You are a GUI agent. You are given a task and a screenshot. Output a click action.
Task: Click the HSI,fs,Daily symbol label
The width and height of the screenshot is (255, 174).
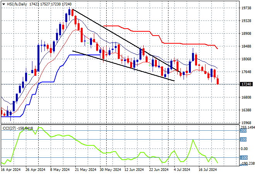coord(17,4)
